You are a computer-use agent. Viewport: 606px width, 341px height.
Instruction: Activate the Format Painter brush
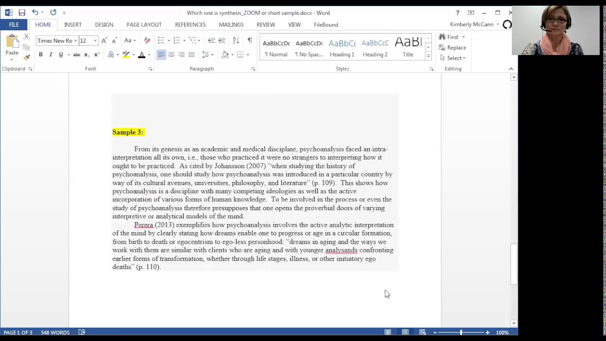coord(27,57)
